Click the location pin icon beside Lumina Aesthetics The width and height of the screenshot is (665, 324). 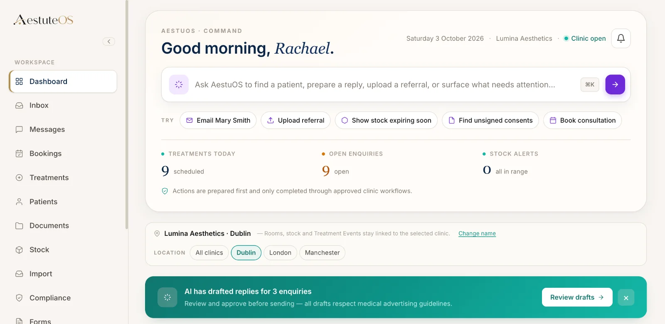pos(157,234)
